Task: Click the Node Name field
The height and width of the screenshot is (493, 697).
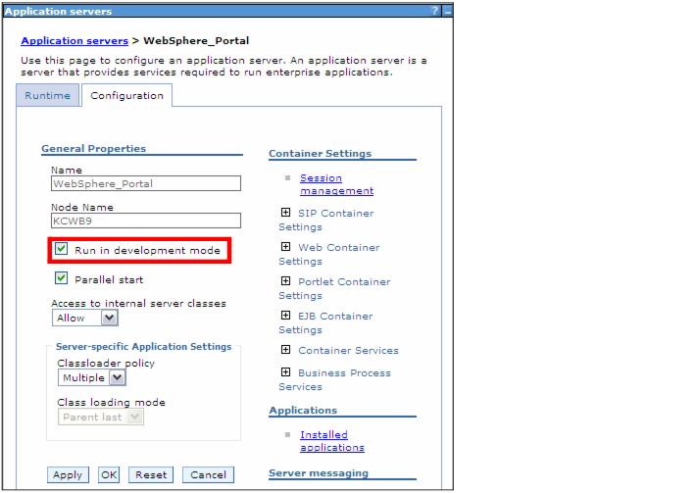Action: [x=146, y=221]
